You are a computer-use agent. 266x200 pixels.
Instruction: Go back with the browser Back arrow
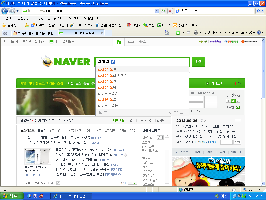[x=5, y=11]
